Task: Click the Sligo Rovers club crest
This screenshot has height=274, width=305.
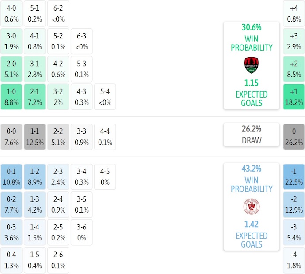Action: click(x=251, y=206)
